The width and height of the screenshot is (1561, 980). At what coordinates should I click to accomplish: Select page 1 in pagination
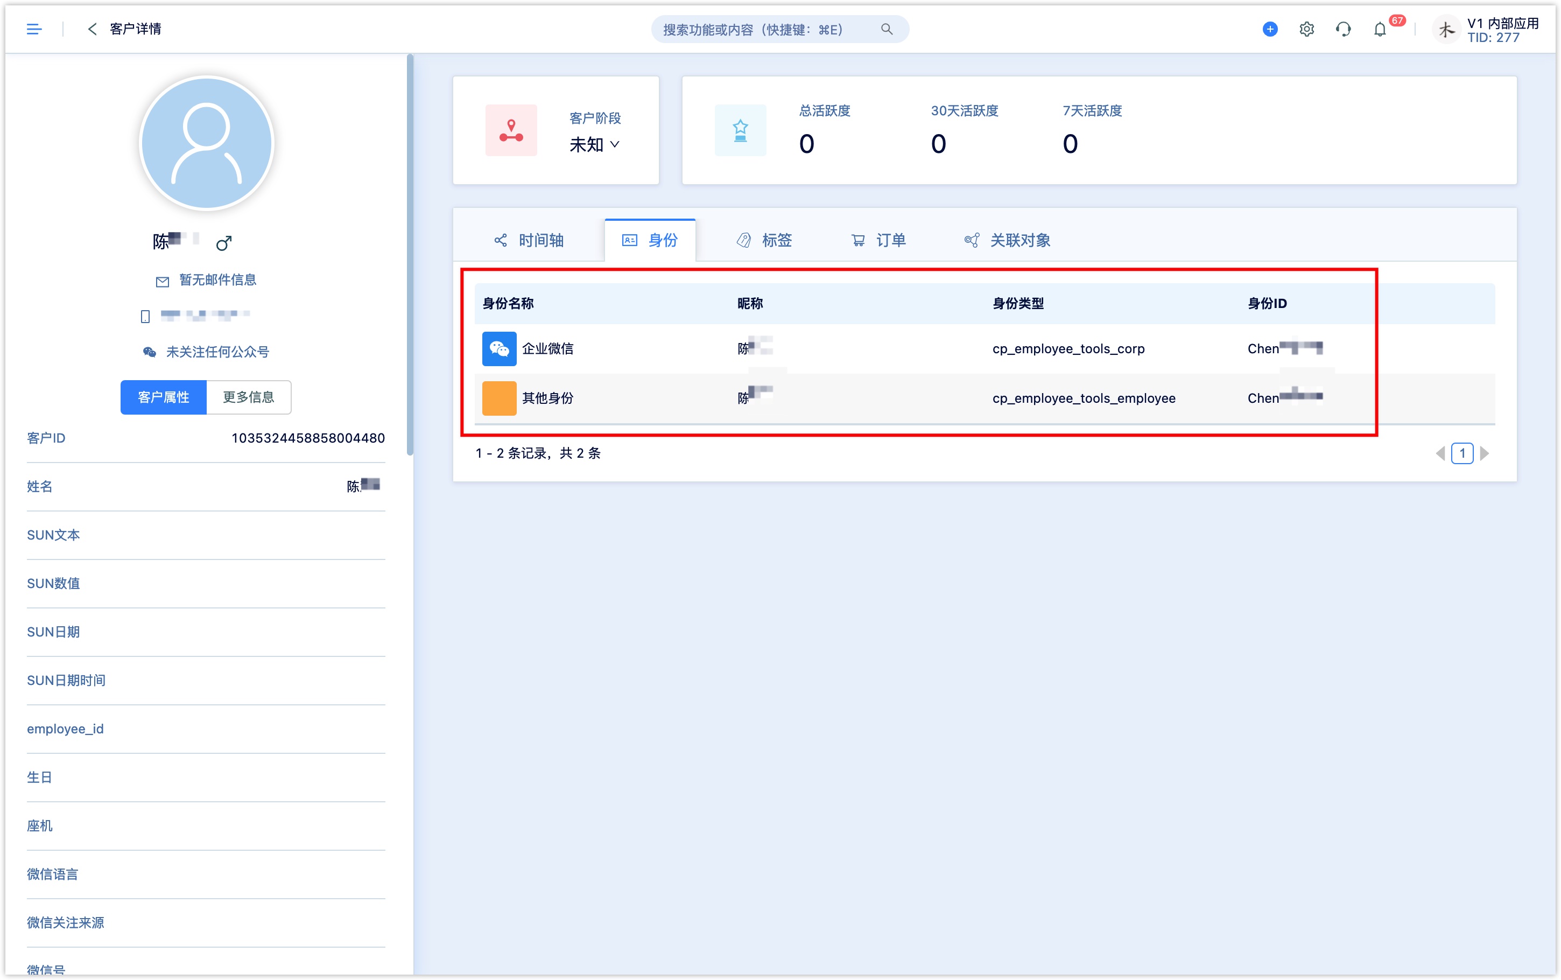pos(1462,454)
